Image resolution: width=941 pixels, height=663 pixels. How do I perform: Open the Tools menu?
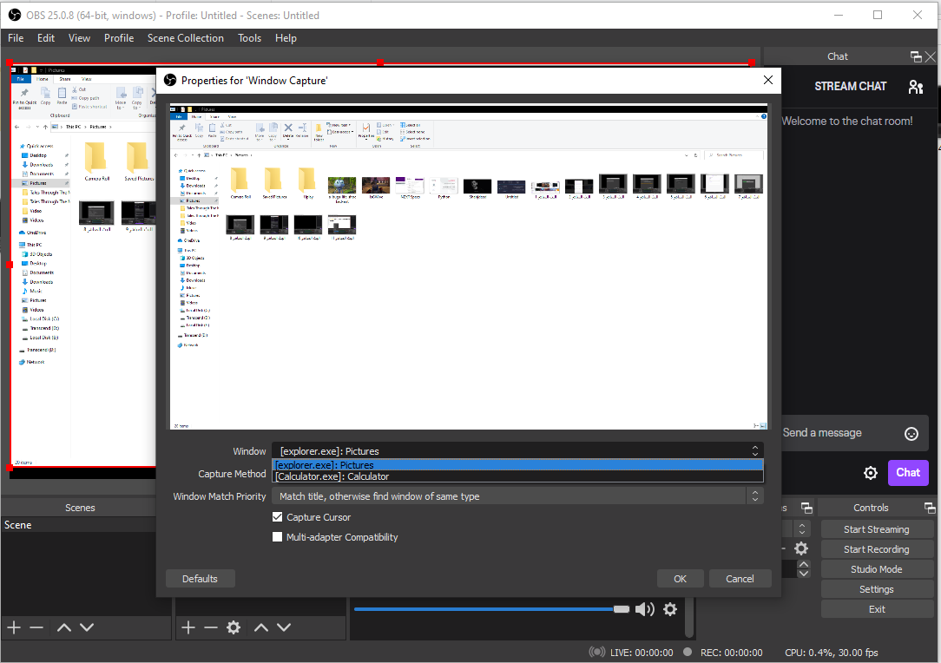point(249,38)
